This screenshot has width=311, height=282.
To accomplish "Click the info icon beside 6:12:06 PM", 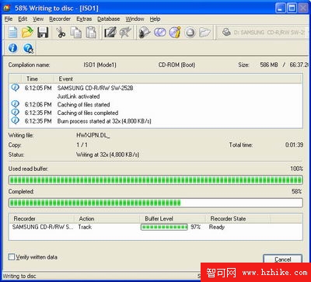I will [x=16, y=104].
